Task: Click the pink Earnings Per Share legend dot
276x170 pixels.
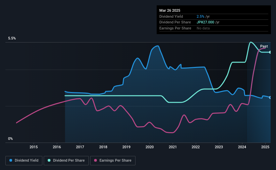Action: pyautogui.click(x=95, y=160)
